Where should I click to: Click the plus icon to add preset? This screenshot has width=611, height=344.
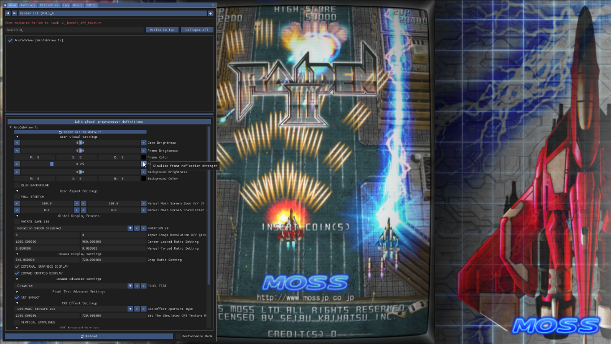[x=210, y=13]
